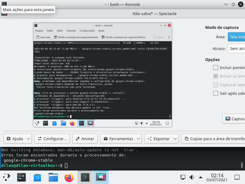This screenshot has width=245, height=184.
Task: Click the 'Not building database' terminal line
Action: click(x=70, y=150)
